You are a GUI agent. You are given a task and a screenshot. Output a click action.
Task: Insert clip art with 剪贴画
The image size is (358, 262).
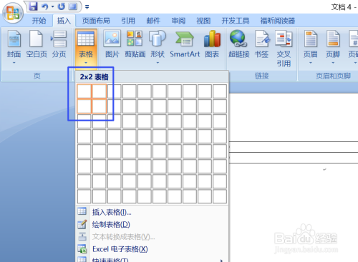coord(135,44)
